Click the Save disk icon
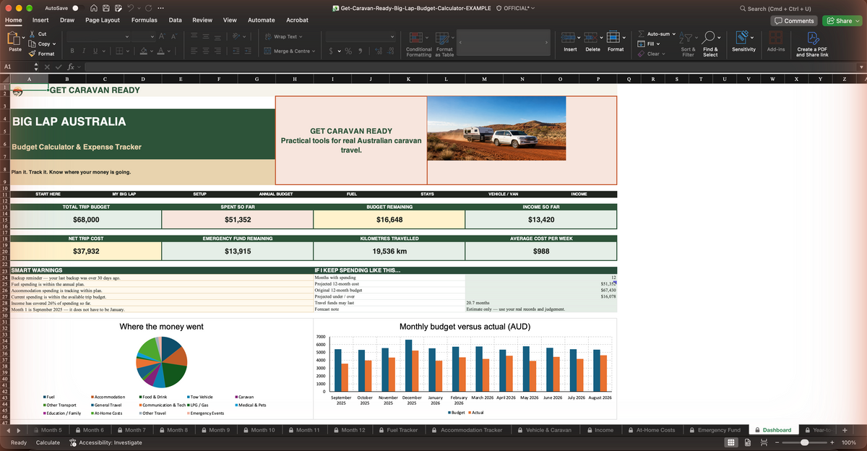Viewport: 867px width, 451px height. (x=106, y=8)
